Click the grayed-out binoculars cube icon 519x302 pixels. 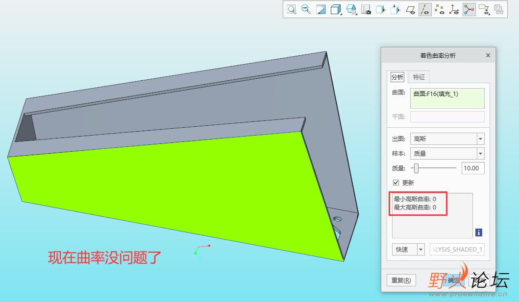click(x=498, y=9)
